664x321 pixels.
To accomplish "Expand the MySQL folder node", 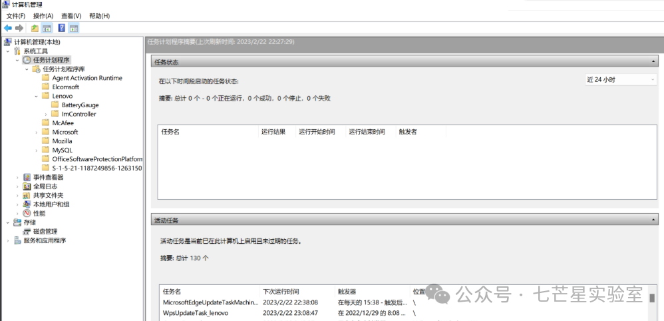I will tap(37, 150).
